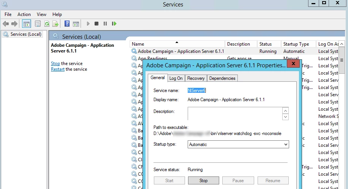Click the Stop Service square icon
The height and width of the screenshot is (189, 348).
[x=96, y=24]
